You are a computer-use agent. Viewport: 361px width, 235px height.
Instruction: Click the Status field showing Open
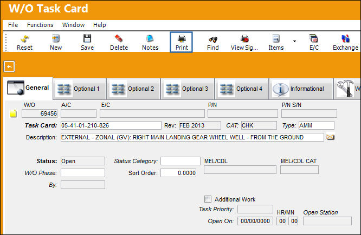83,161
